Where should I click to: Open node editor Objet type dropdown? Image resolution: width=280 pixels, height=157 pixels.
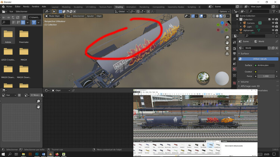61,91
